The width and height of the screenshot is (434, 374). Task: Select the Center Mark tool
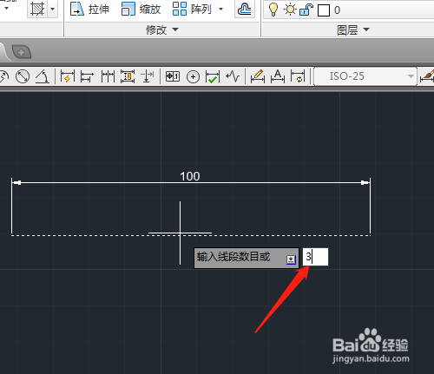pyautogui.click(x=193, y=77)
